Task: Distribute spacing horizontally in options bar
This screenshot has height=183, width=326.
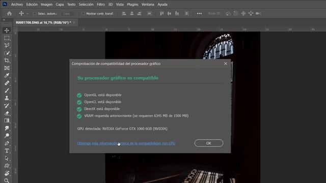Action: pyautogui.click(x=186, y=14)
